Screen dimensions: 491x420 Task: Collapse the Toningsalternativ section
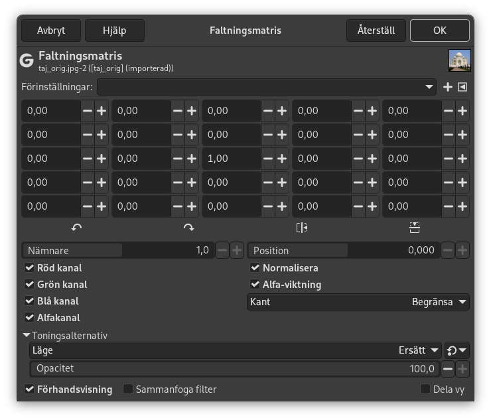pos(27,336)
